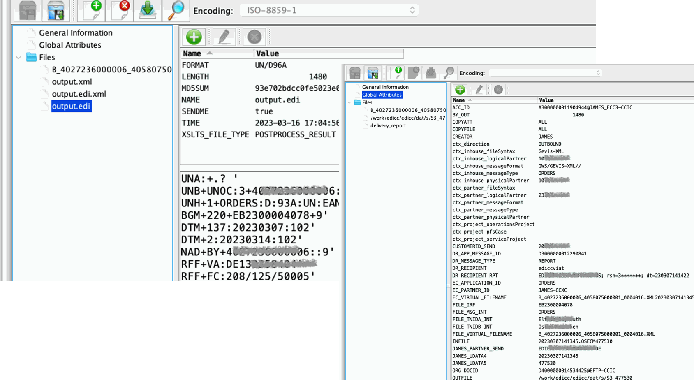
Task: Click the DR_MESSAGE_TYPE row with value REPORT
Action: click(x=573, y=261)
